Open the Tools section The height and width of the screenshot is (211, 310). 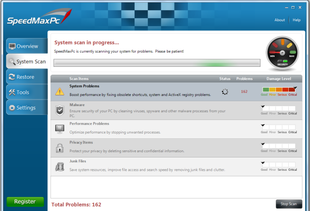[27, 92]
